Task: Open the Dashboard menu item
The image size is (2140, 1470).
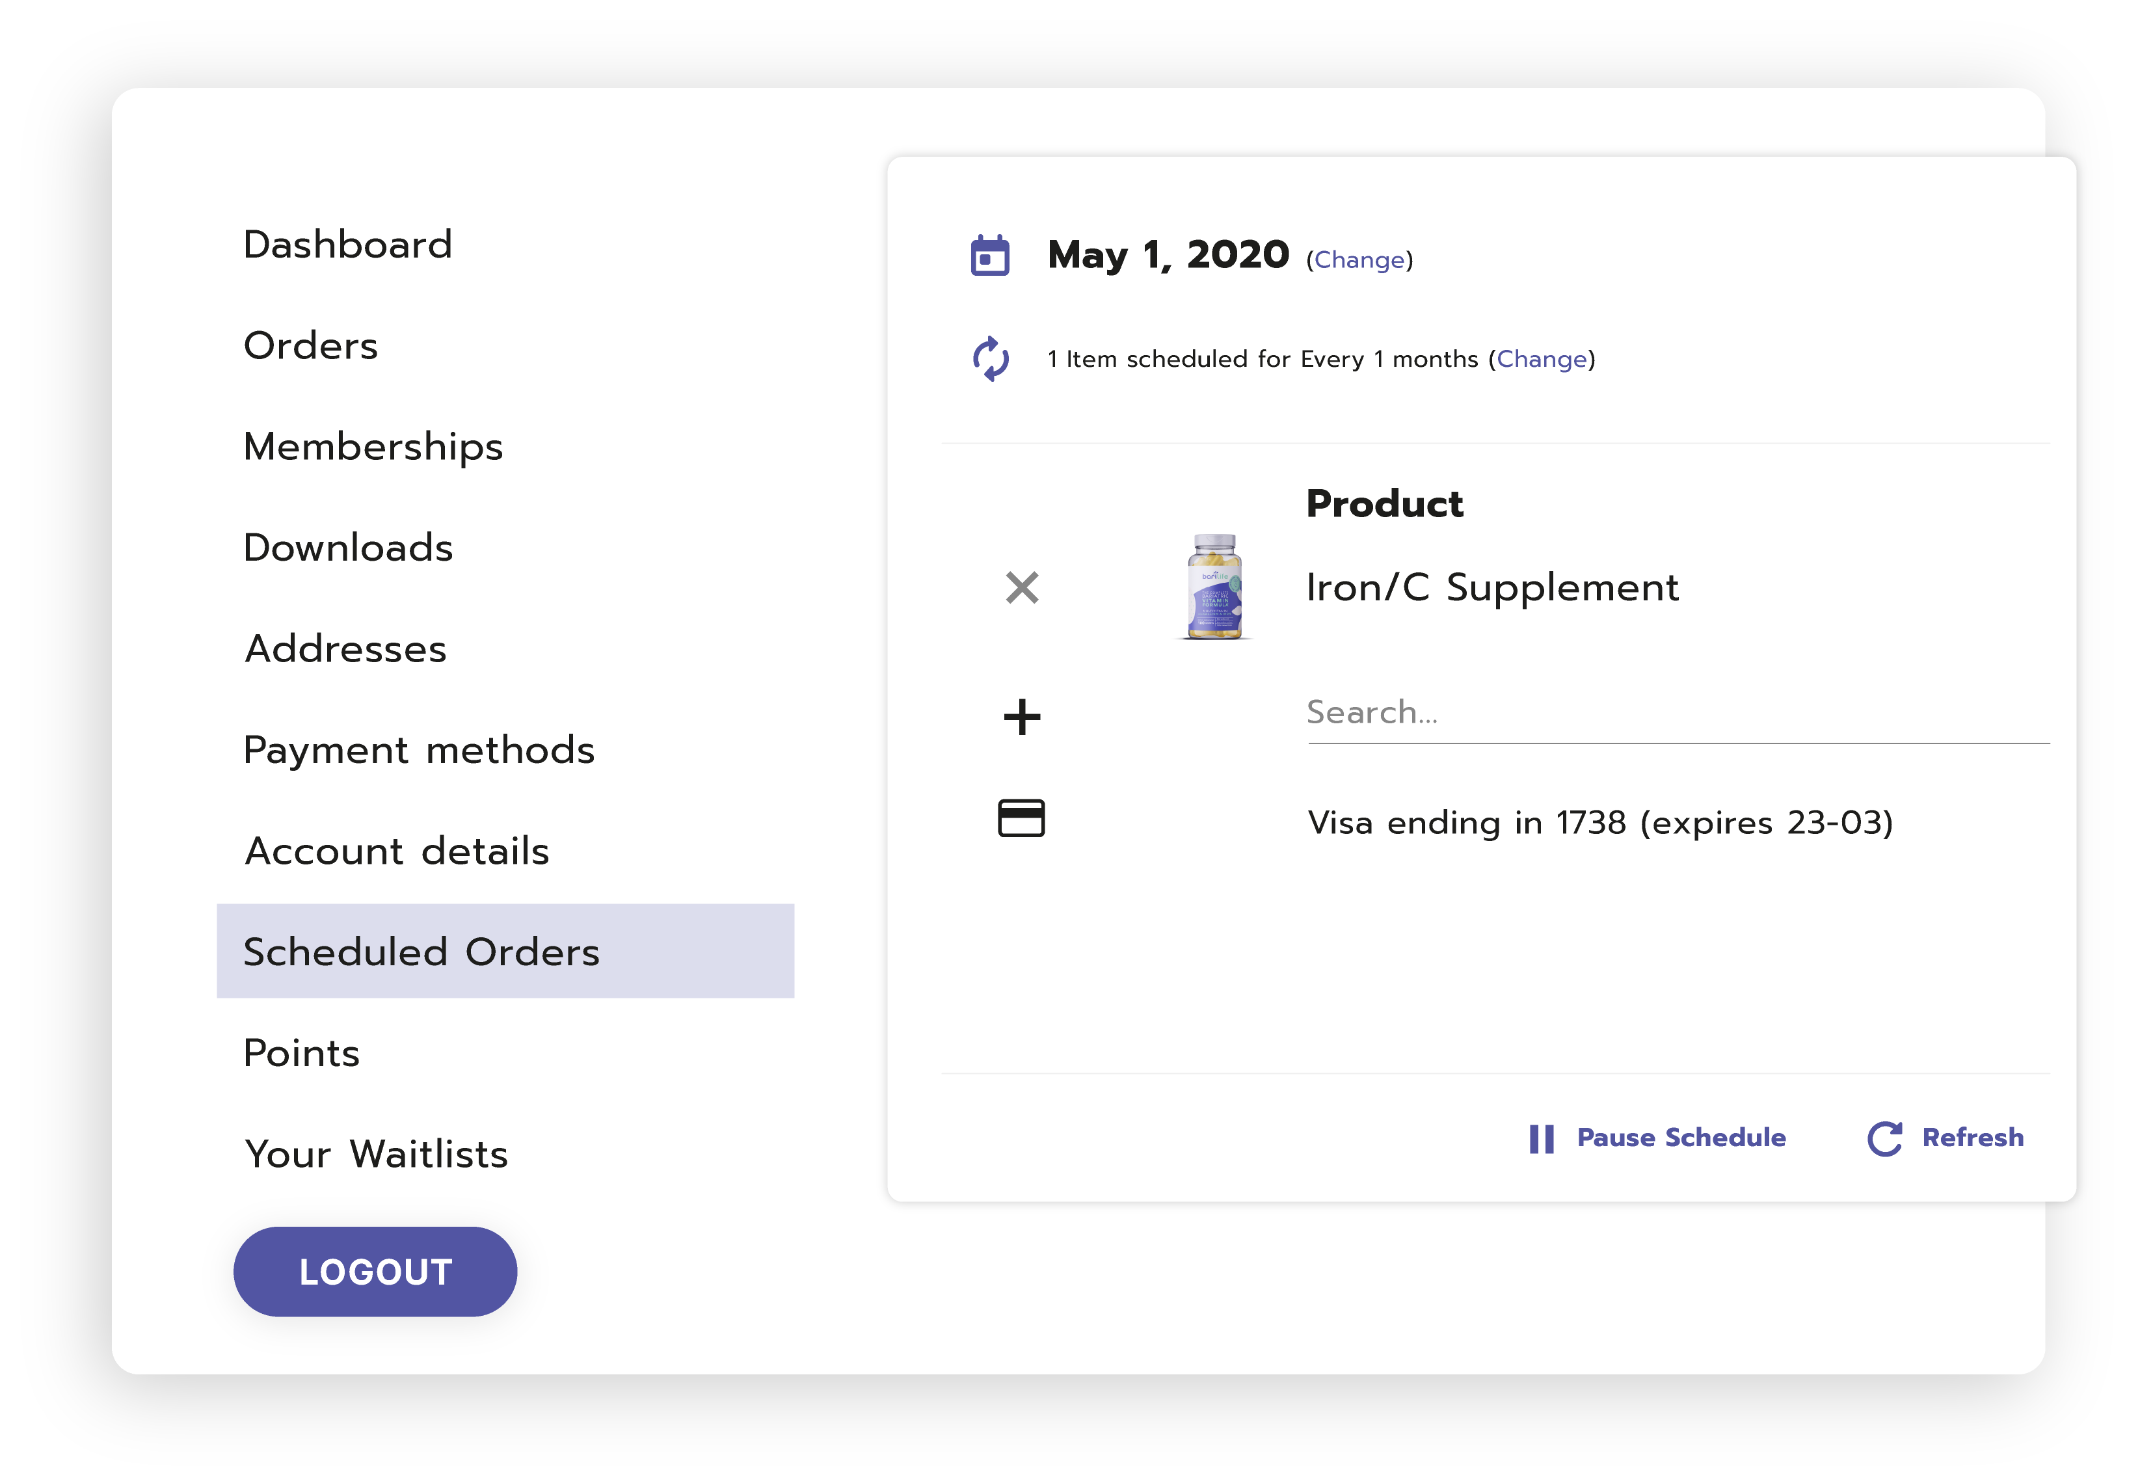Action: pos(348,245)
